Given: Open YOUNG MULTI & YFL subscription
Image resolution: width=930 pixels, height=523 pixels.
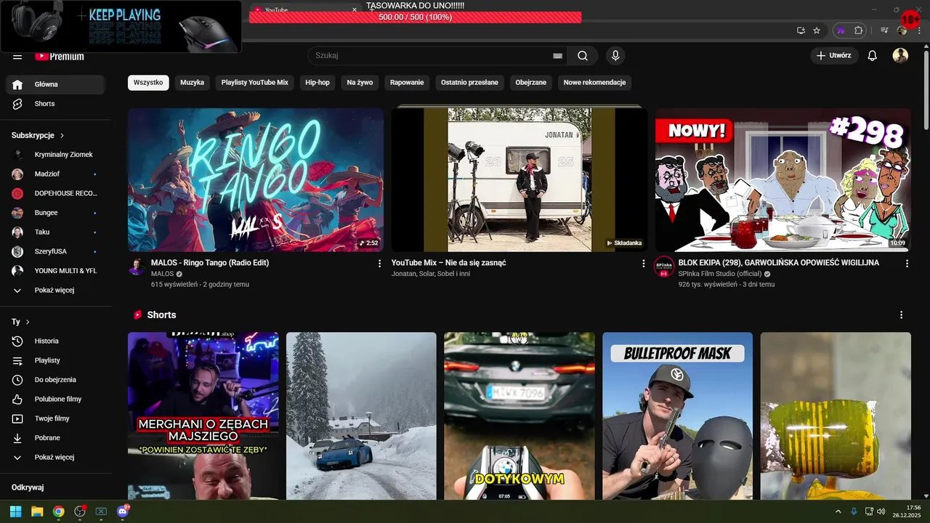Looking at the screenshot, I should point(55,271).
